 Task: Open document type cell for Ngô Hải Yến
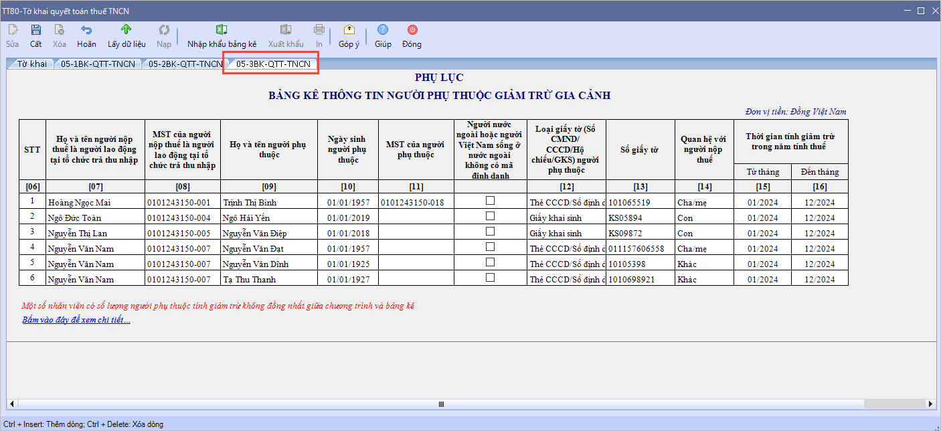[566, 218]
